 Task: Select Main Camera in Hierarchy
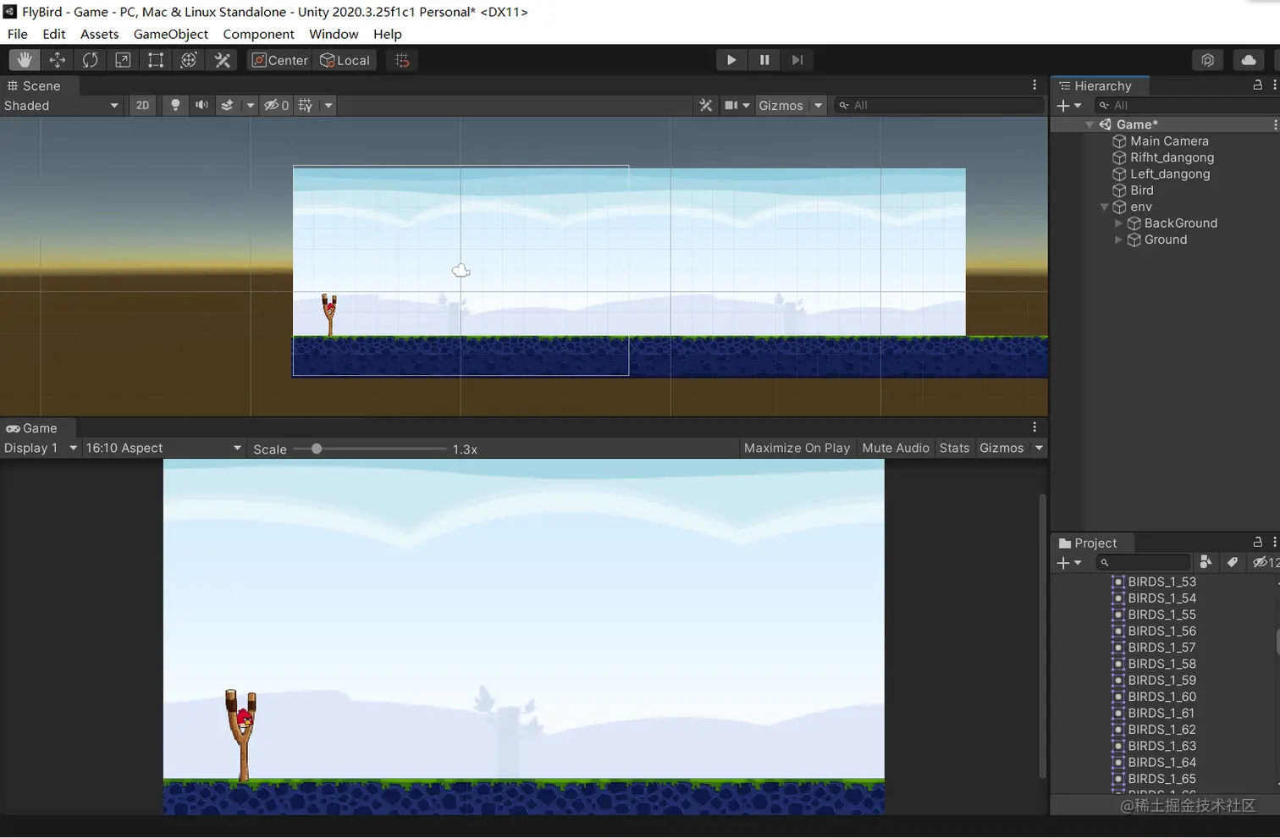coord(1169,141)
